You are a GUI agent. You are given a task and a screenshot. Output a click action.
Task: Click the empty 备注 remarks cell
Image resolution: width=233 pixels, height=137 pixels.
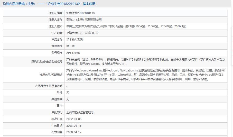click(145, 106)
